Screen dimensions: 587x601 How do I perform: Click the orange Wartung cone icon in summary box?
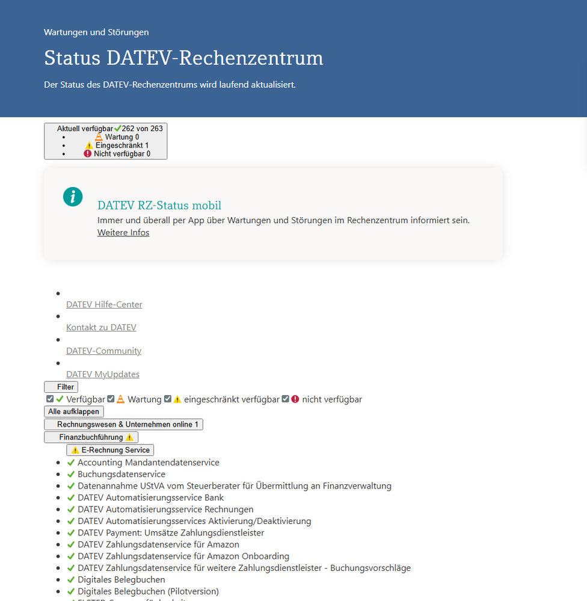tap(99, 137)
